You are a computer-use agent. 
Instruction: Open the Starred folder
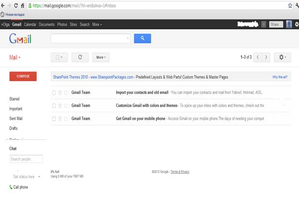click(14, 99)
